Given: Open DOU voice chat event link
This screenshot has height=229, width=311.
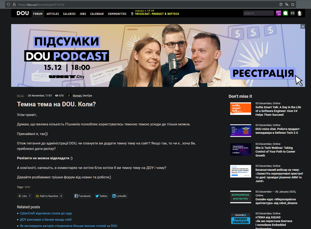Looking at the screenshot, I should coord(278,131).
